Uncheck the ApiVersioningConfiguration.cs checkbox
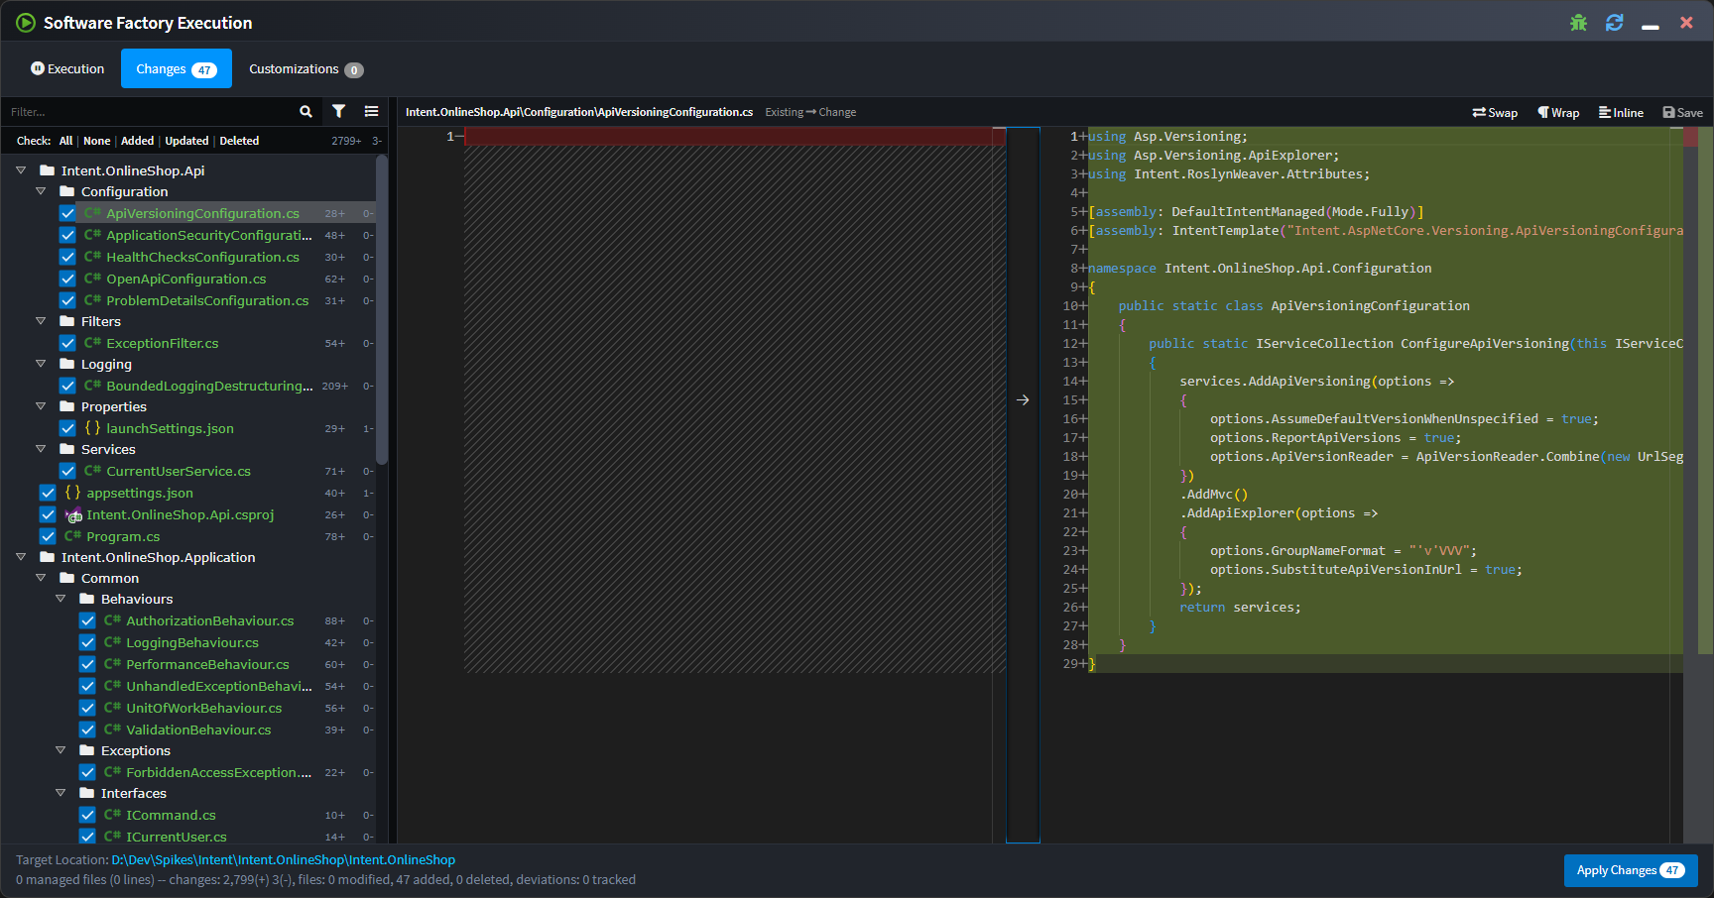This screenshot has height=898, width=1714. tap(67, 213)
